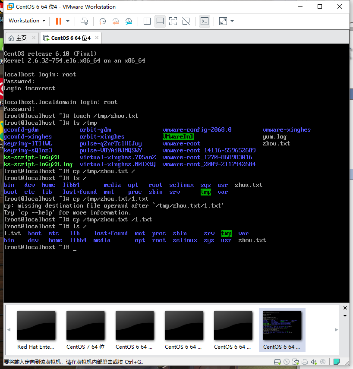Toggle the console view button
The height and width of the screenshot is (369, 353).
coord(205,21)
